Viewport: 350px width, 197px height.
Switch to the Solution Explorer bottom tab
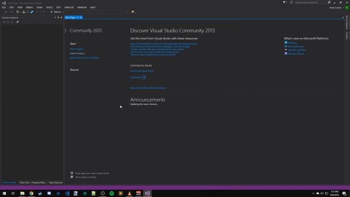coord(9,183)
